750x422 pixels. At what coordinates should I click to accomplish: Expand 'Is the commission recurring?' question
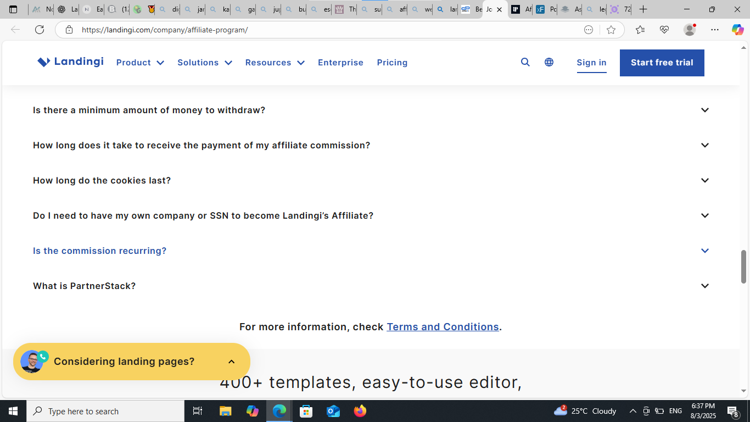coord(371,251)
